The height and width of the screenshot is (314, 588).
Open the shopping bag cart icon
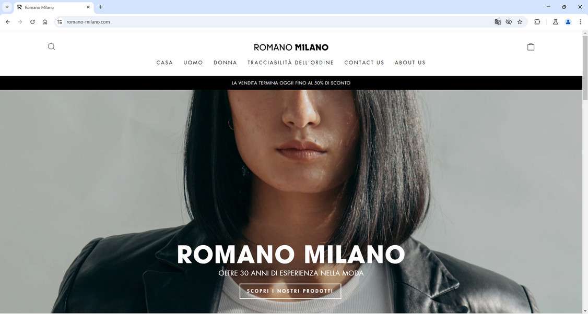pos(531,47)
